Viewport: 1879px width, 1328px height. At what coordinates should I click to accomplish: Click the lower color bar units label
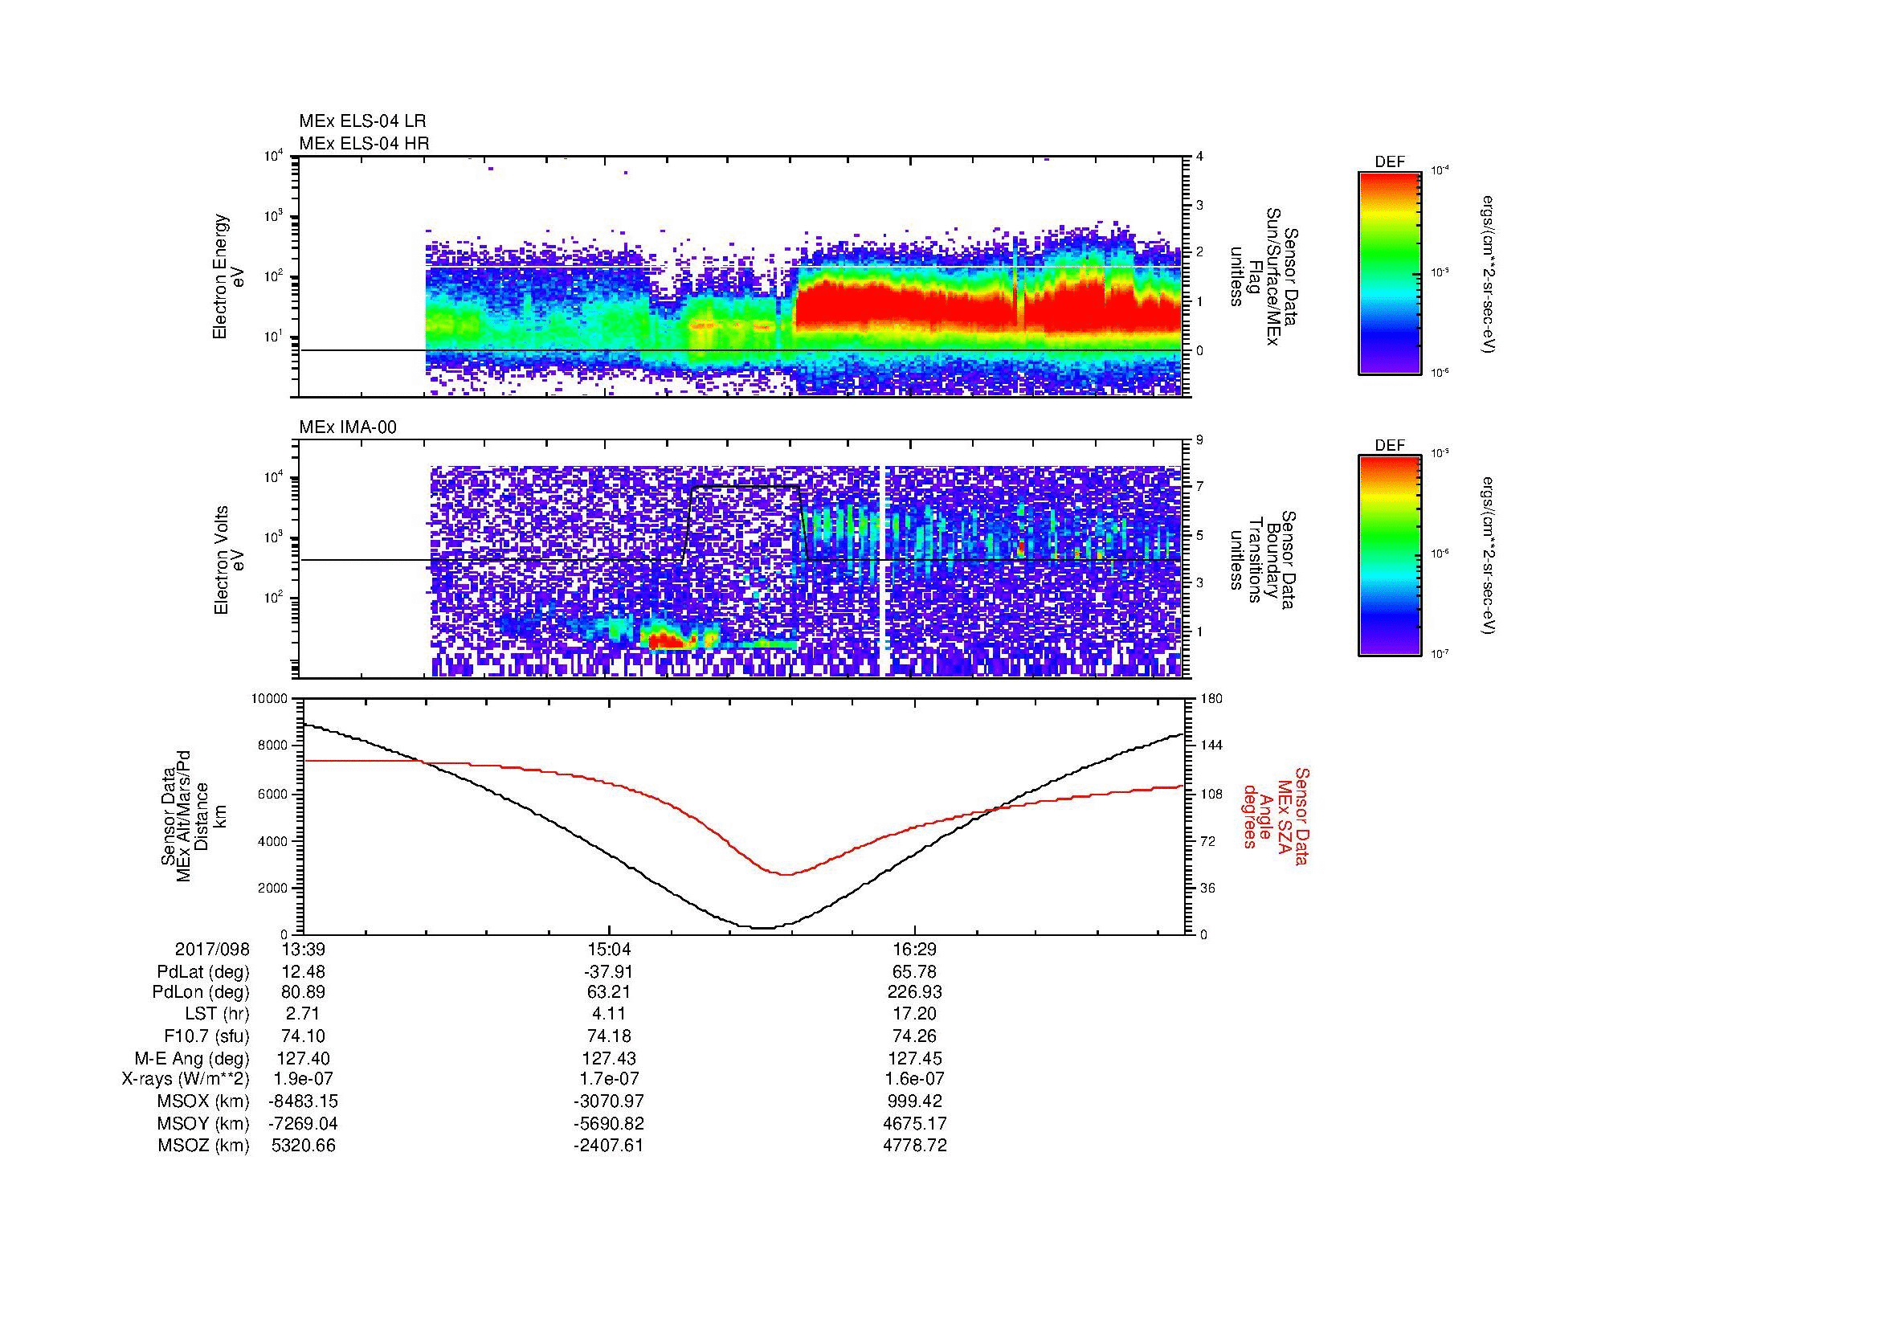click(1488, 557)
